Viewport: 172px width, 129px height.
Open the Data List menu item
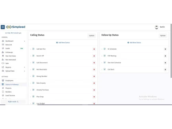(9, 45)
